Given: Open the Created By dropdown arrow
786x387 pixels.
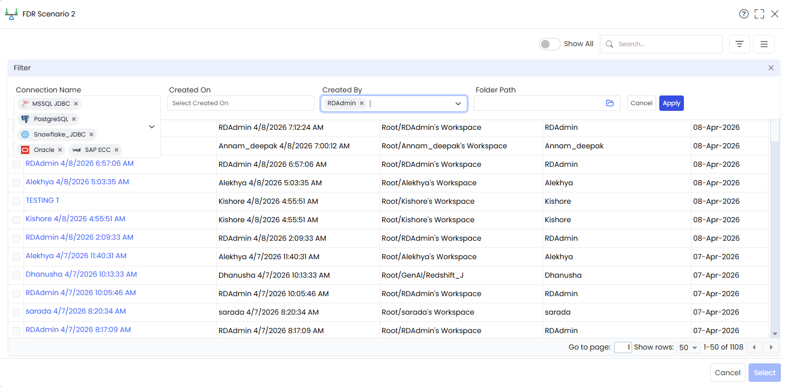Looking at the screenshot, I should (x=458, y=104).
